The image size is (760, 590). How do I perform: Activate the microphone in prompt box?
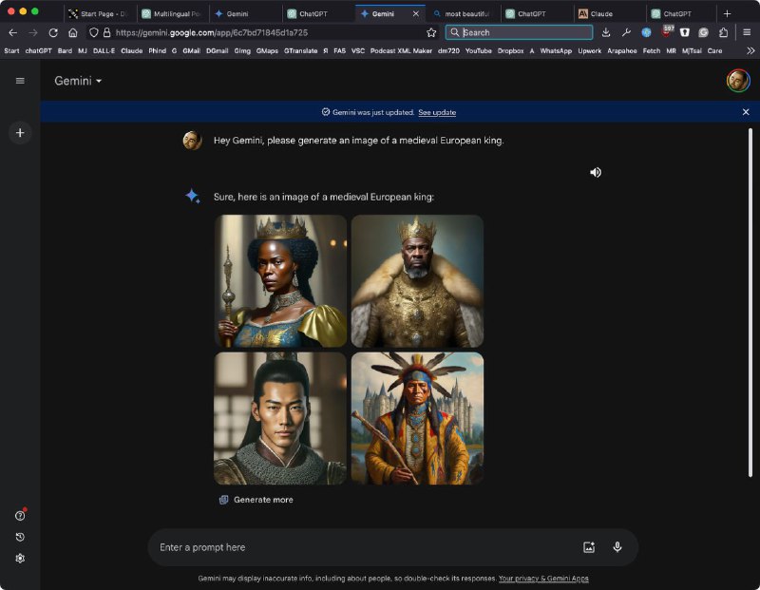click(617, 547)
